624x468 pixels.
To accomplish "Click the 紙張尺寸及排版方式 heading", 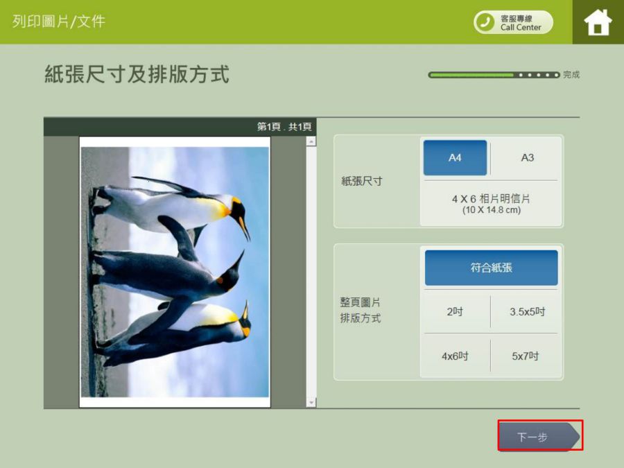I will 137,75.
